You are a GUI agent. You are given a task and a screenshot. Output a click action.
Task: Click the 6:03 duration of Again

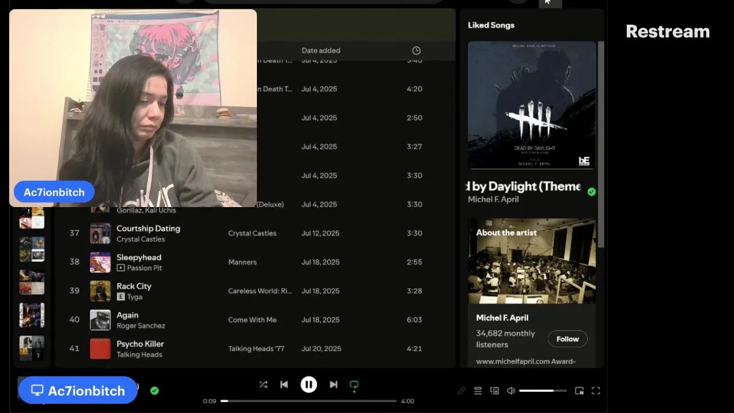[415, 320]
